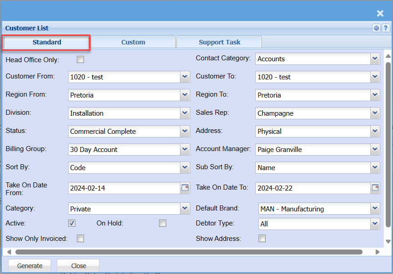393x274 pixels.
Task: Click the Close button at bottom
Action: point(78,266)
